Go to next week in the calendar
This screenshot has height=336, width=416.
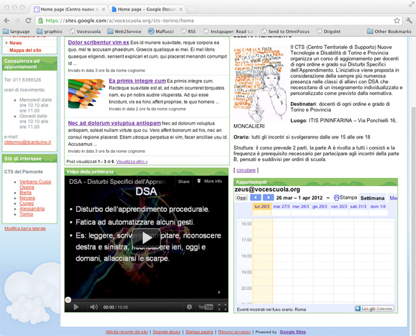click(268, 198)
